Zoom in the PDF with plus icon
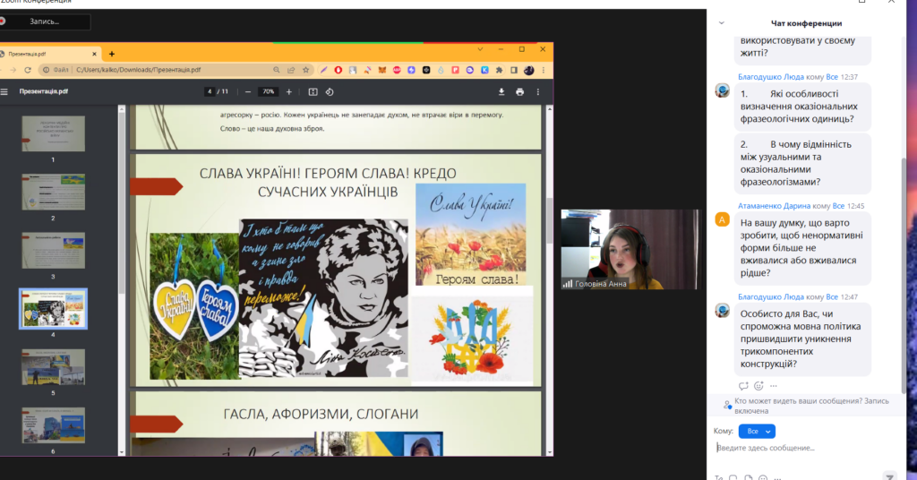Image resolution: width=917 pixels, height=480 pixels. [288, 91]
